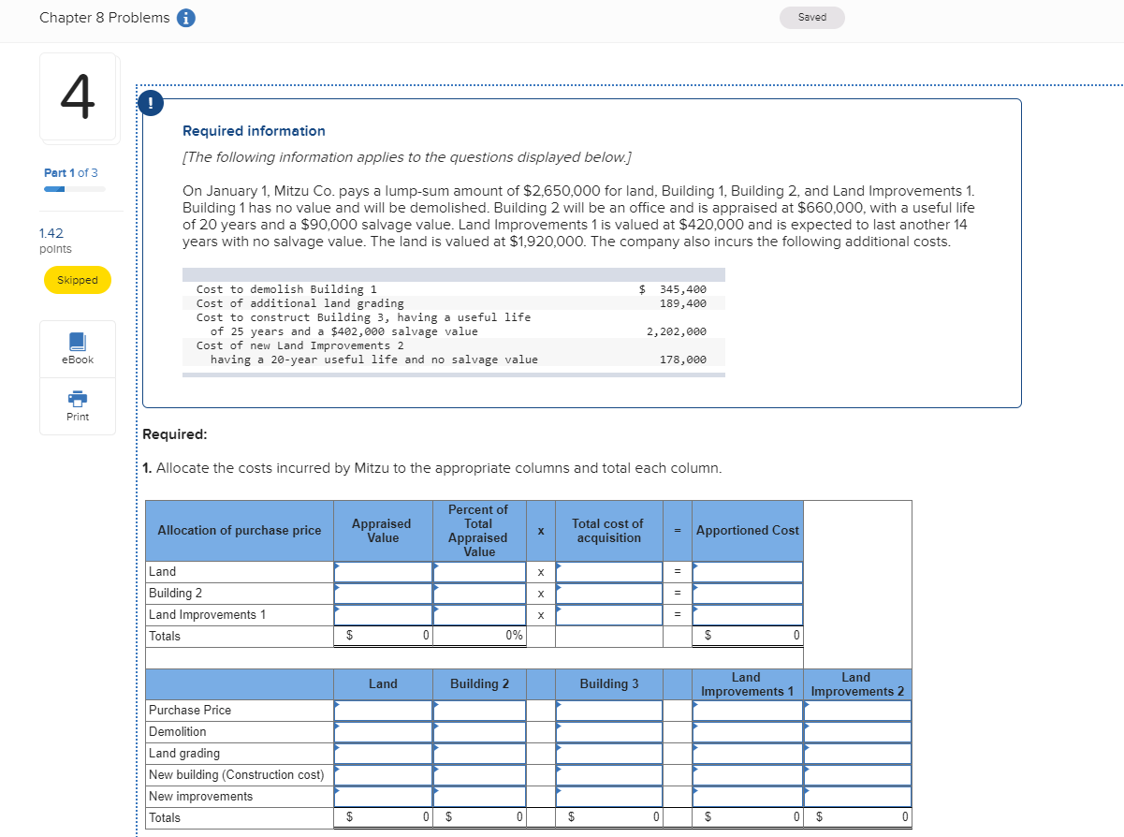The width and height of the screenshot is (1124, 837).
Task: Click the Print icon in the sidebar
Action: click(78, 404)
